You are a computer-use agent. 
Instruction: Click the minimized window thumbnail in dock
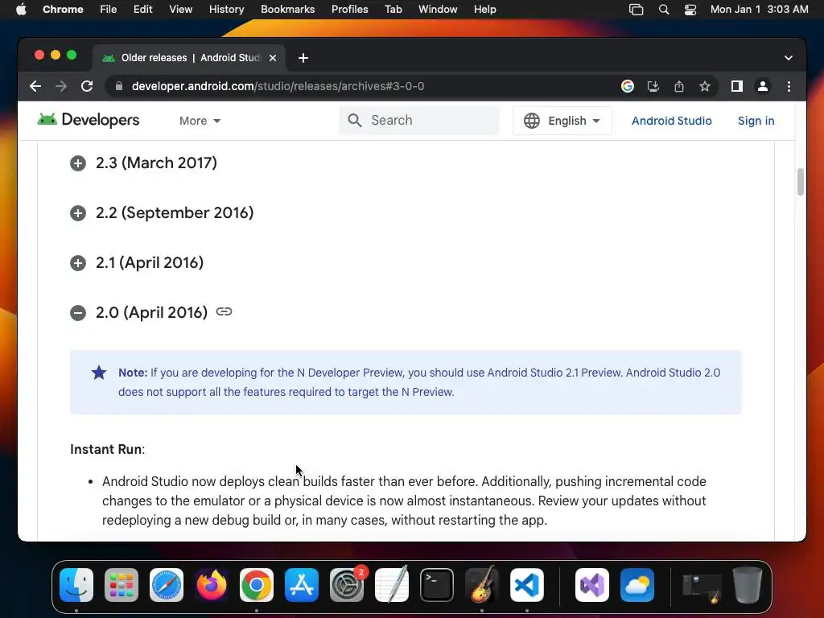[702, 587]
